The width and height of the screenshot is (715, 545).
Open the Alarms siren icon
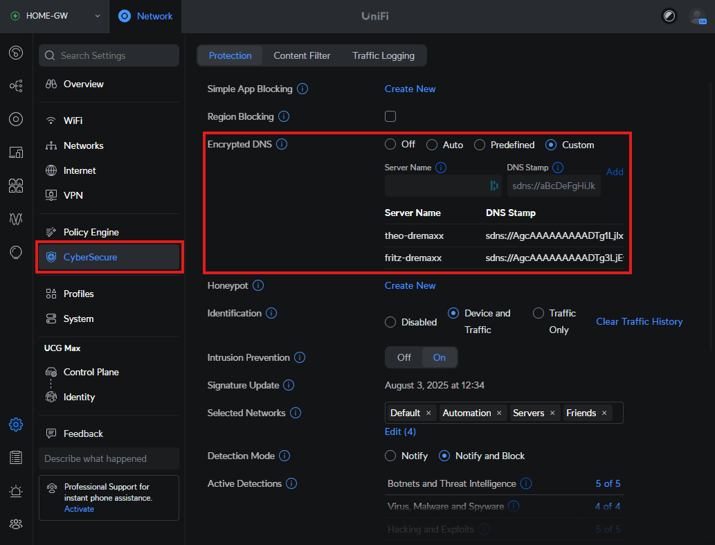tap(16, 491)
